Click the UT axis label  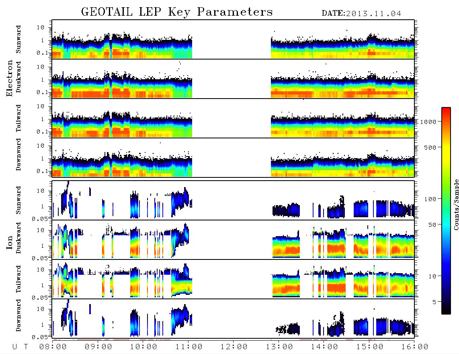point(20,347)
